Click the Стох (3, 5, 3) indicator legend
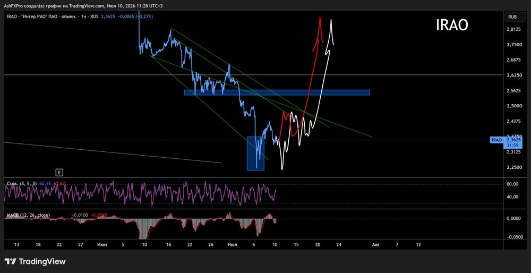The width and height of the screenshot is (531, 273). (22, 183)
